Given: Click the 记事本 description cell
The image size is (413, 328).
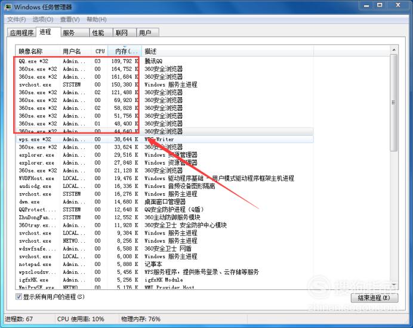Looking at the screenshot, I should (153, 264).
